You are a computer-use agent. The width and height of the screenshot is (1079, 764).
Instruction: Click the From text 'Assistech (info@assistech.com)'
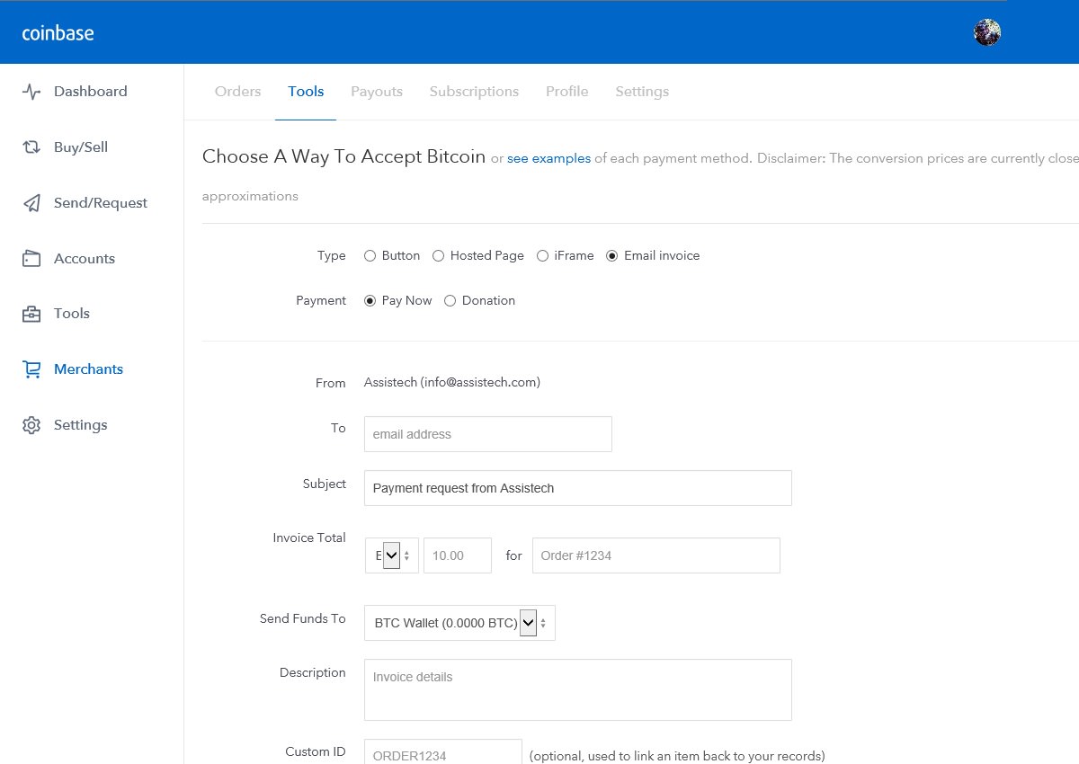(x=452, y=382)
